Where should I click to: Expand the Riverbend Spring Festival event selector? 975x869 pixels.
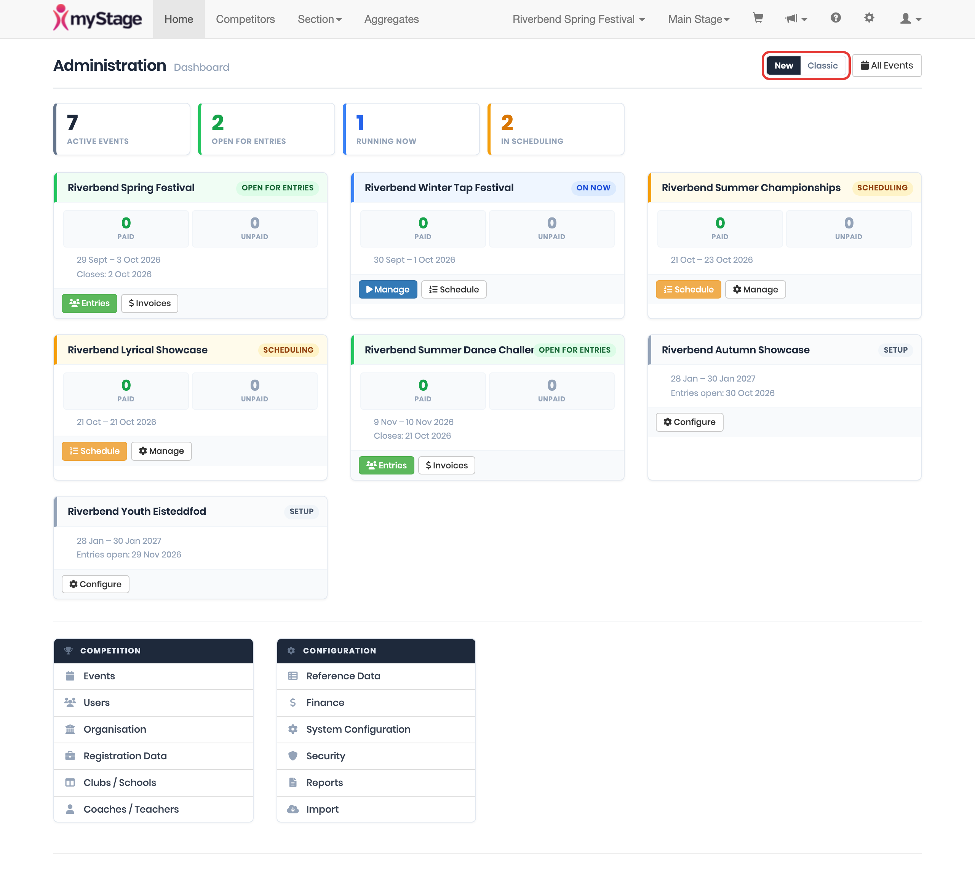click(579, 19)
